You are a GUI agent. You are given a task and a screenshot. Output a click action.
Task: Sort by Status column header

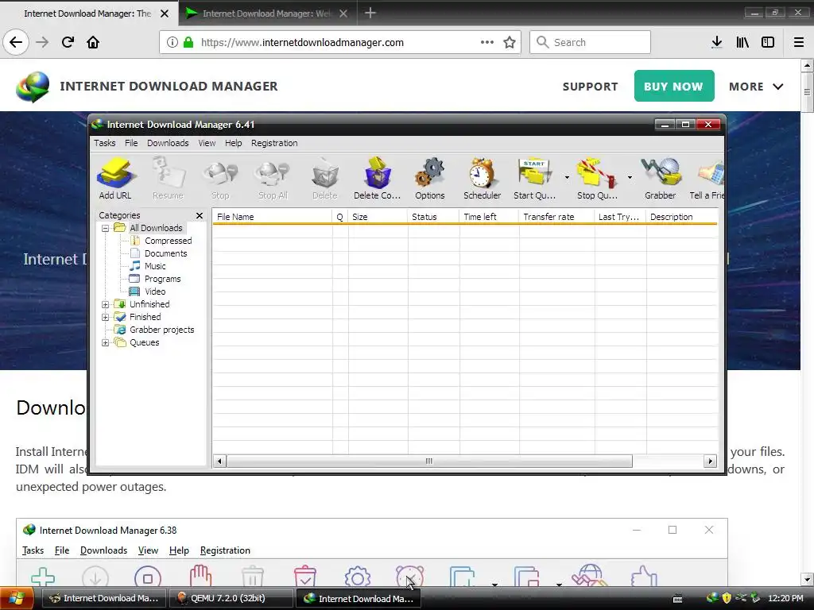(x=433, y=217)
